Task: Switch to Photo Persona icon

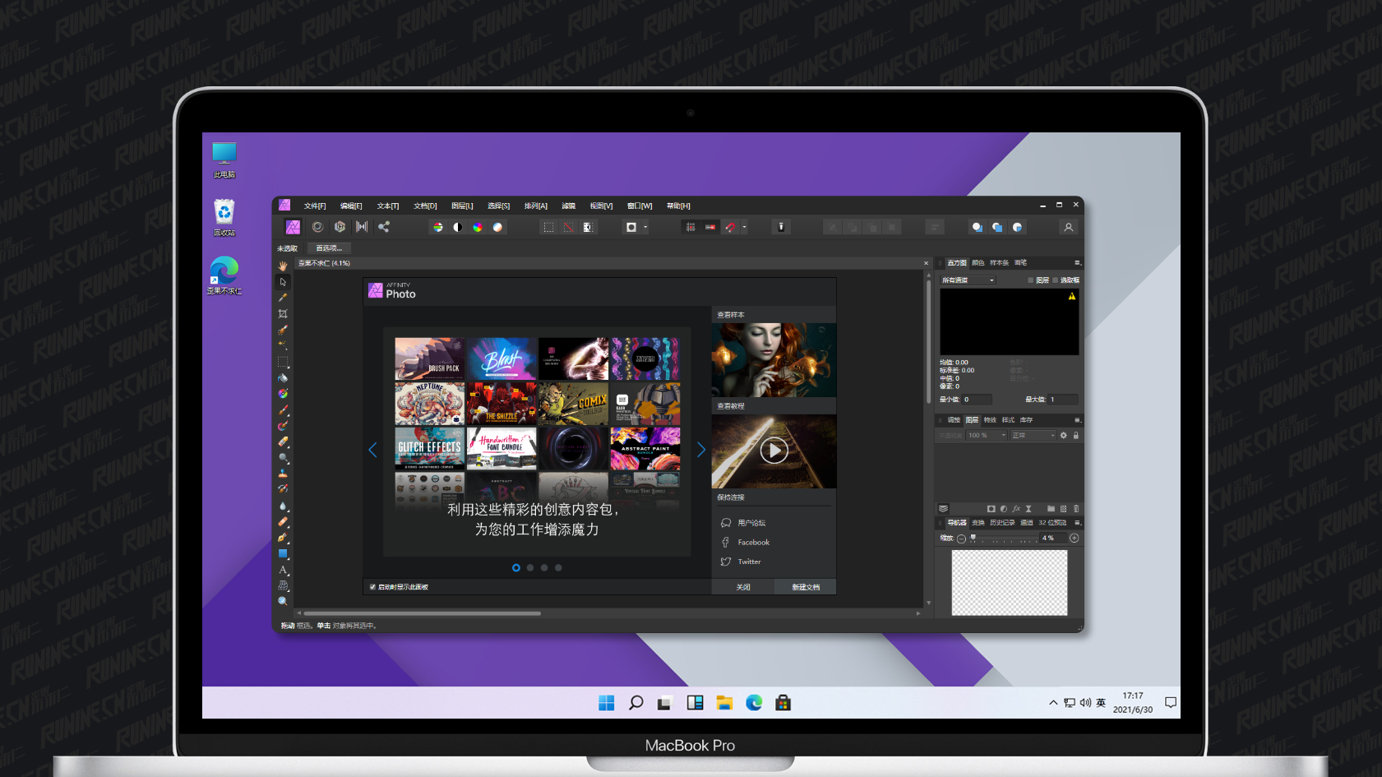Action: [293, 227]
